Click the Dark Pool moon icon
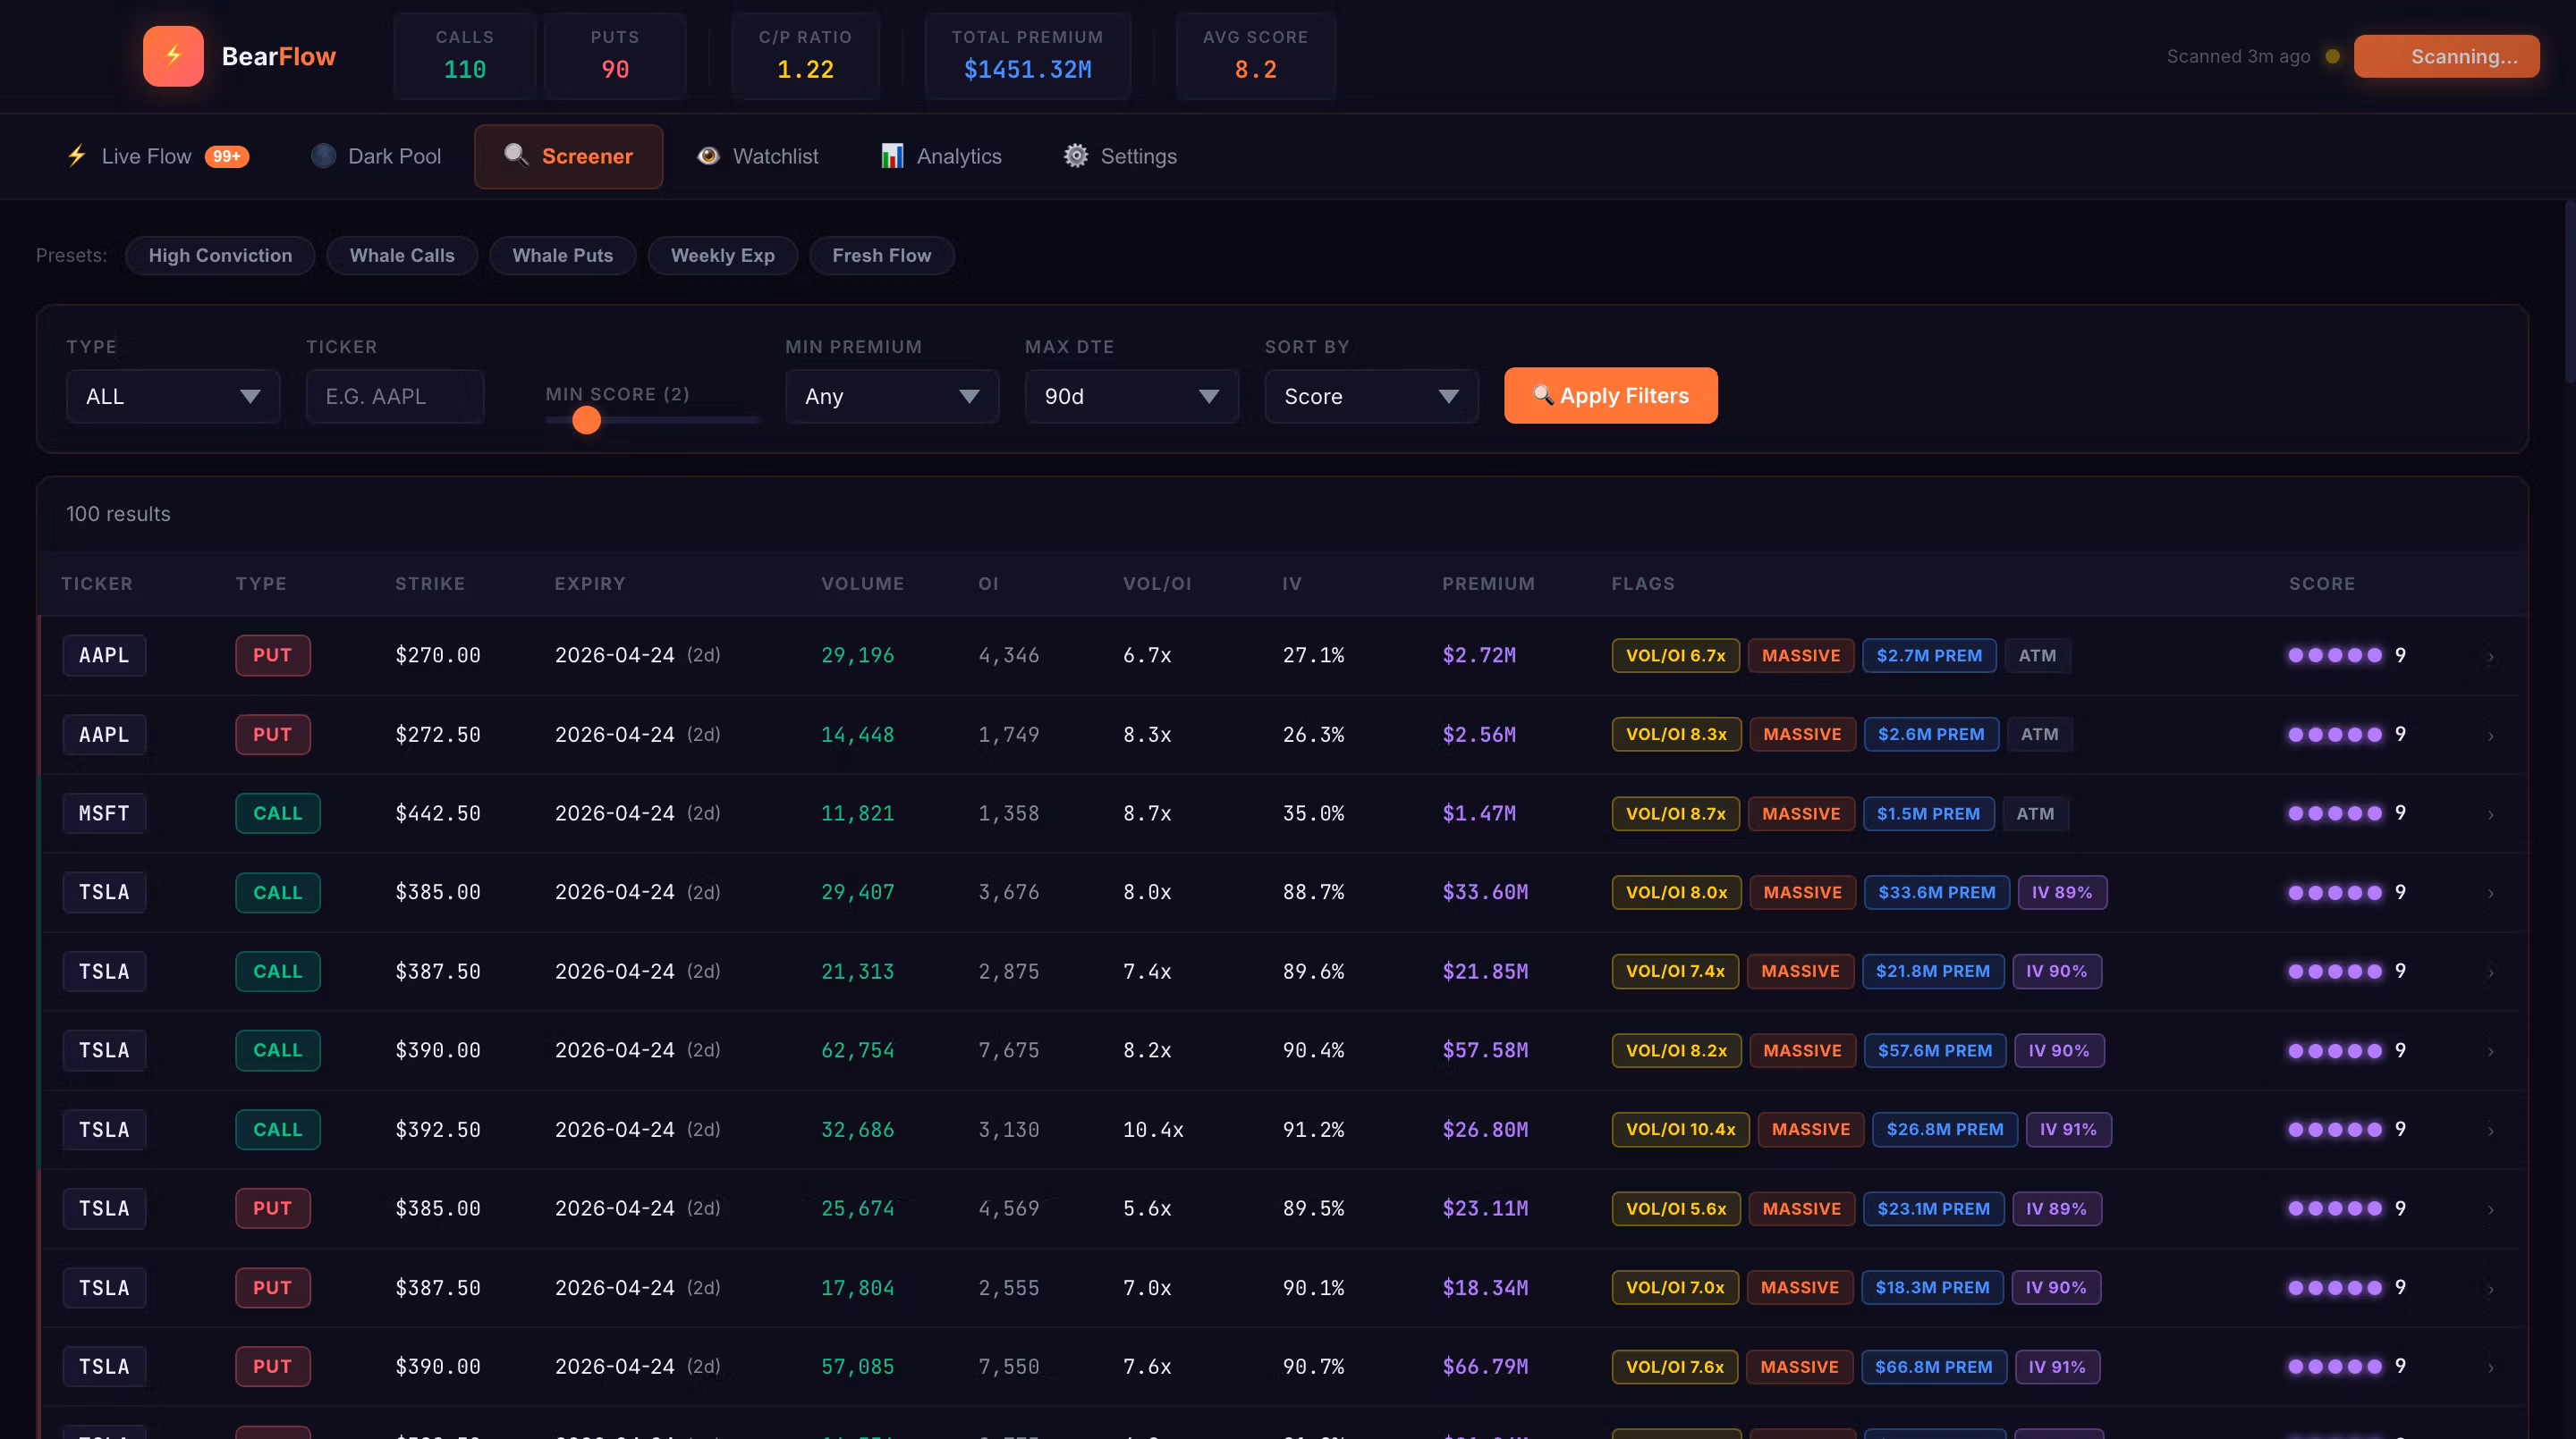The image size is (2576, 1439). click(x=323, y=156)
